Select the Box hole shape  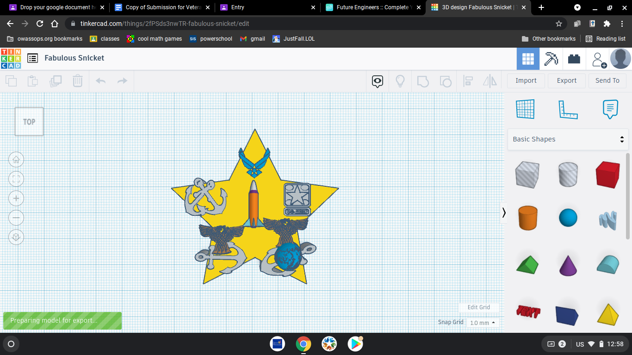click(x=527, y=174)
